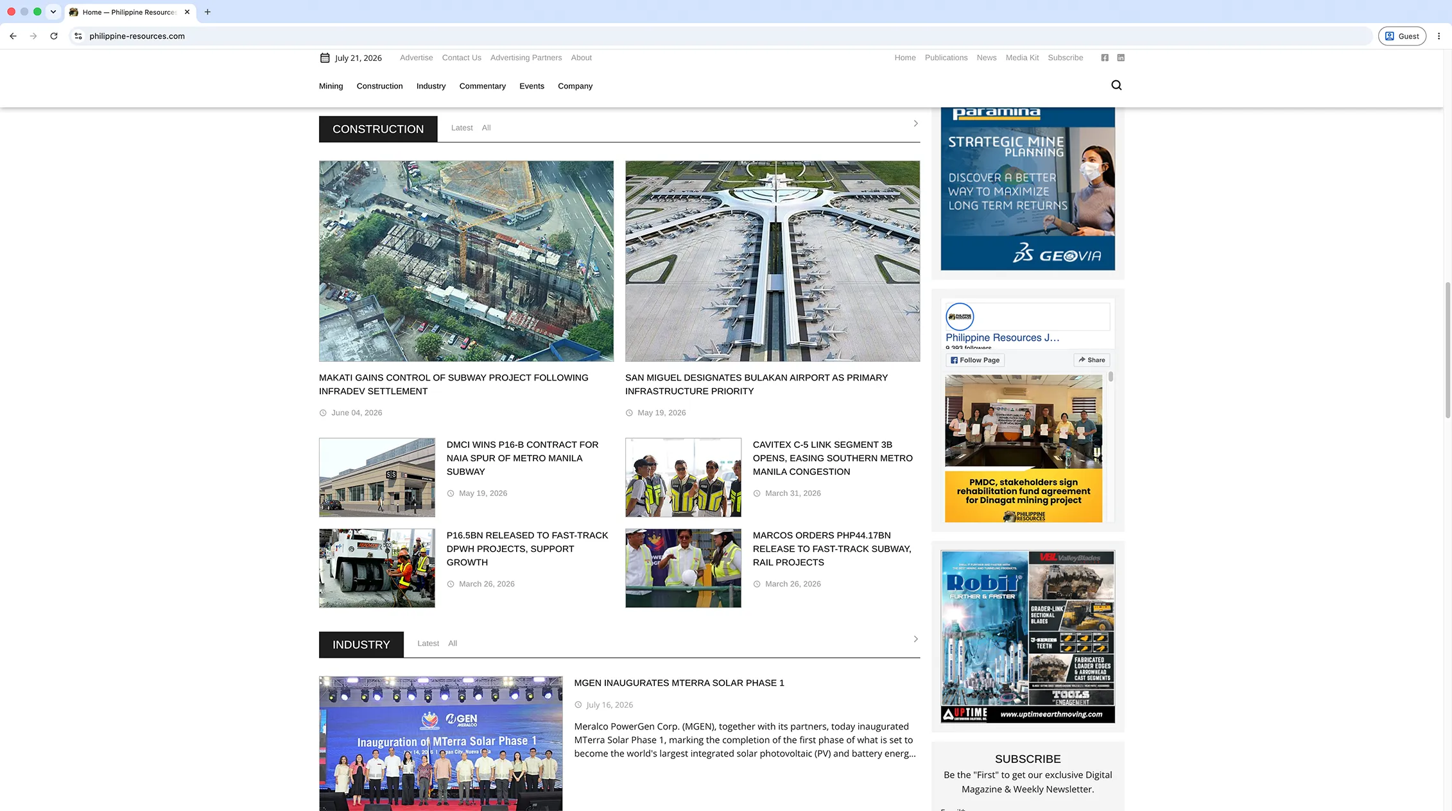This screenshot has height=811, width=1452.
Task: Click the Philippine Resources page avatar logo
Action: coord(960,317)
